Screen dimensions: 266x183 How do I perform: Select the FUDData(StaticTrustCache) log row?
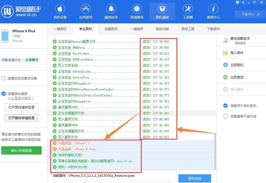(x=132, y=95)
